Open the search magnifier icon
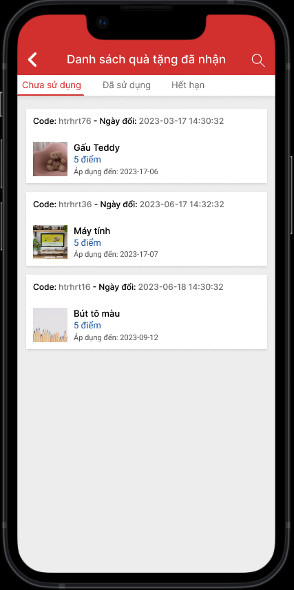 coord(258,60)
